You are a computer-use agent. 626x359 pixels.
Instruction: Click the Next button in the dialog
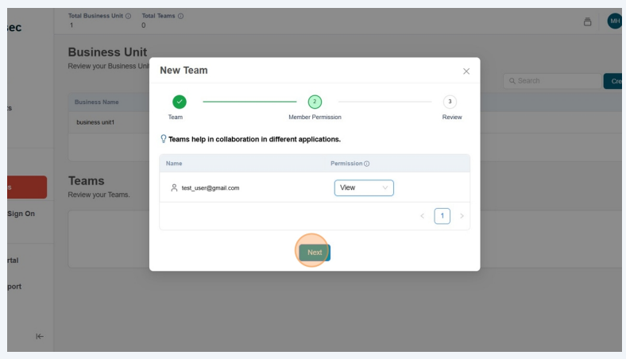(315, 253)
